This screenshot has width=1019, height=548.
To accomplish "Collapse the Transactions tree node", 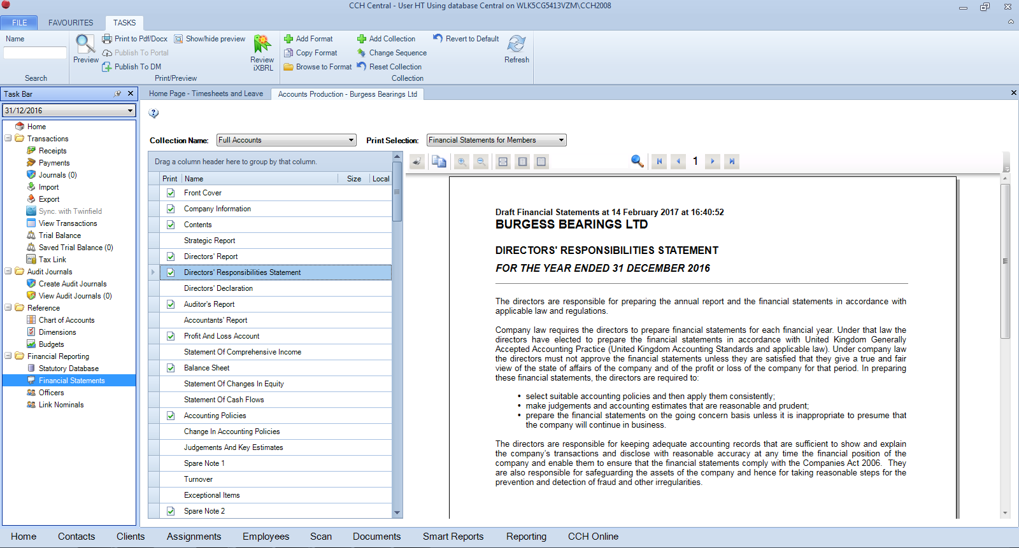I will 8,138.
